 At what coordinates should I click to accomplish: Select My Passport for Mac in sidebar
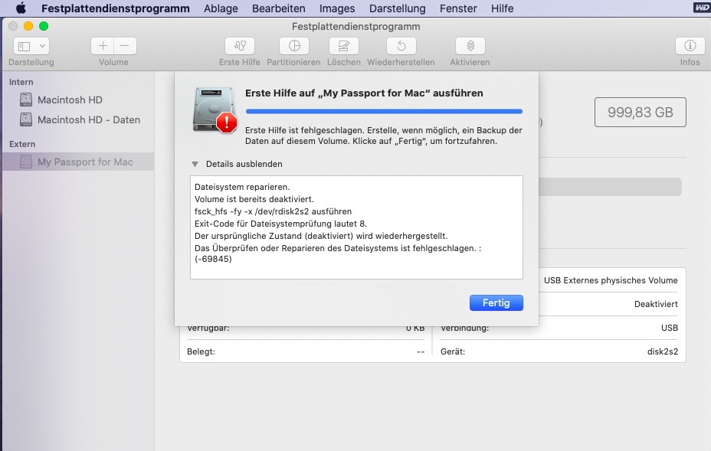point(78,162)
